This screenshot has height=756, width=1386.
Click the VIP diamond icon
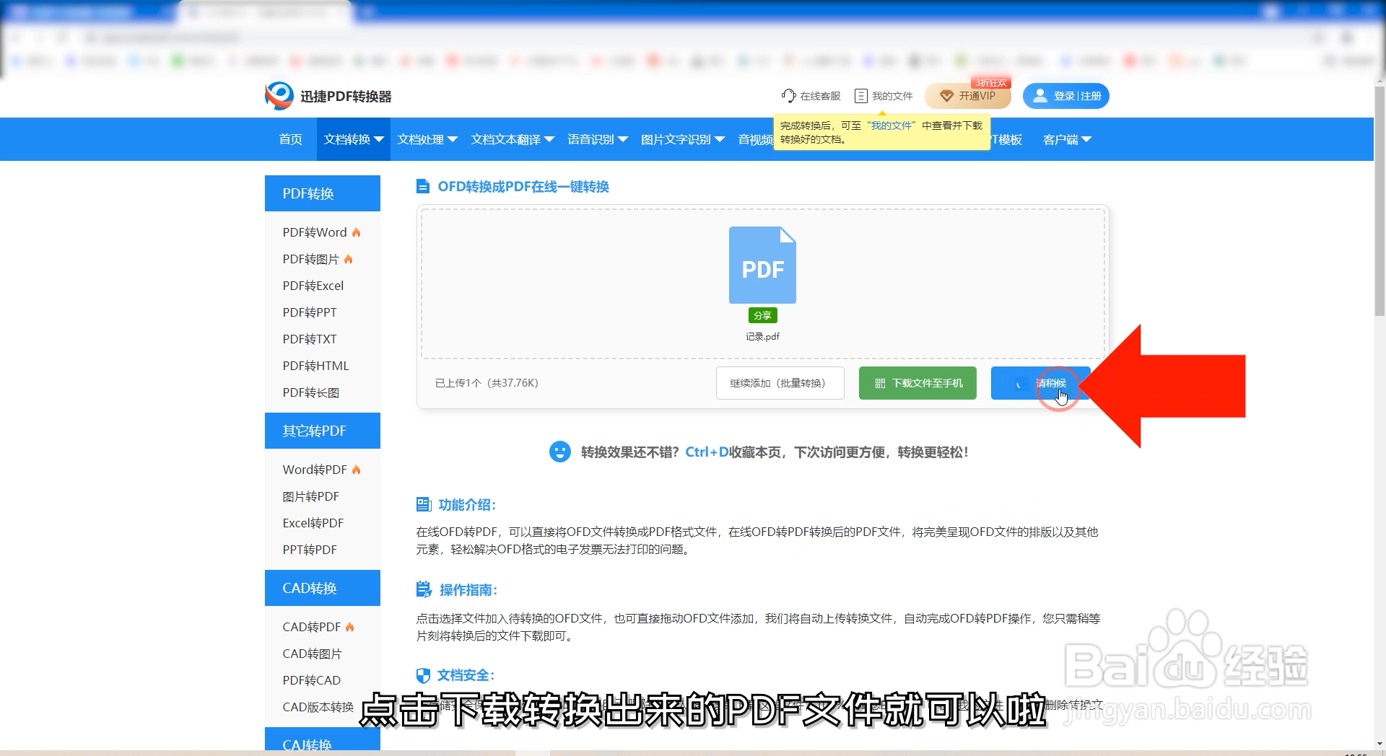pyautogui.click(x=946, y=95)
